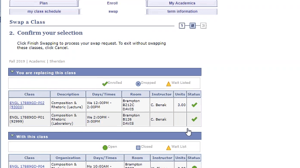Viewport: 300px width, 168px height.
Task: Click step 1 indicator box
Action: (182, 25)
